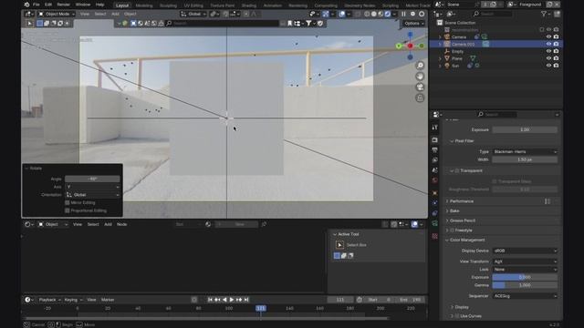Screen dimensions: 584x328
Task: Click the Scene name field
Action: (x=460, y=5)
